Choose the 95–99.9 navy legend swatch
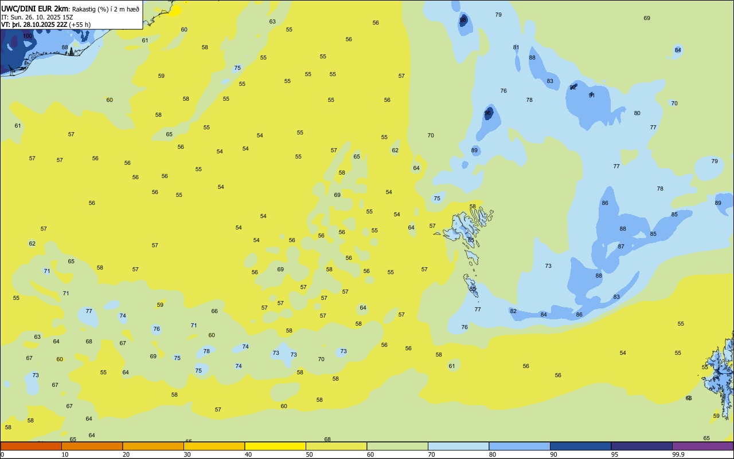 click(642, 446)
